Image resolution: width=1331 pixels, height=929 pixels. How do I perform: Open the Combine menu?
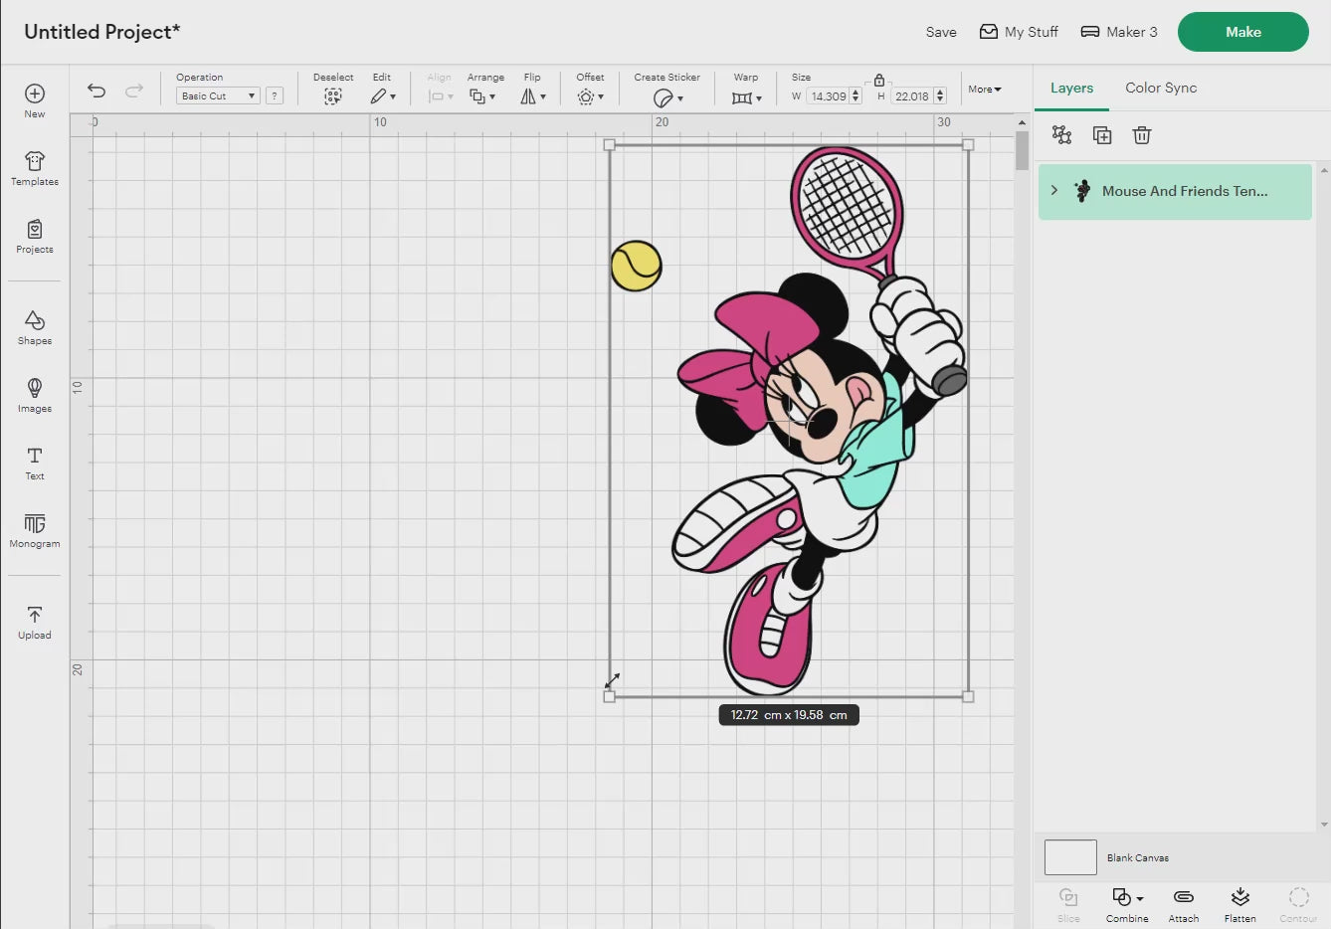pyautogui.click(x=1127, y=904)
